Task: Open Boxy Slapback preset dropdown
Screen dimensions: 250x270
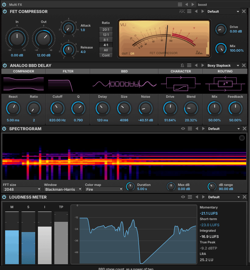Action: pyautogui.click(x=223, y=65)
